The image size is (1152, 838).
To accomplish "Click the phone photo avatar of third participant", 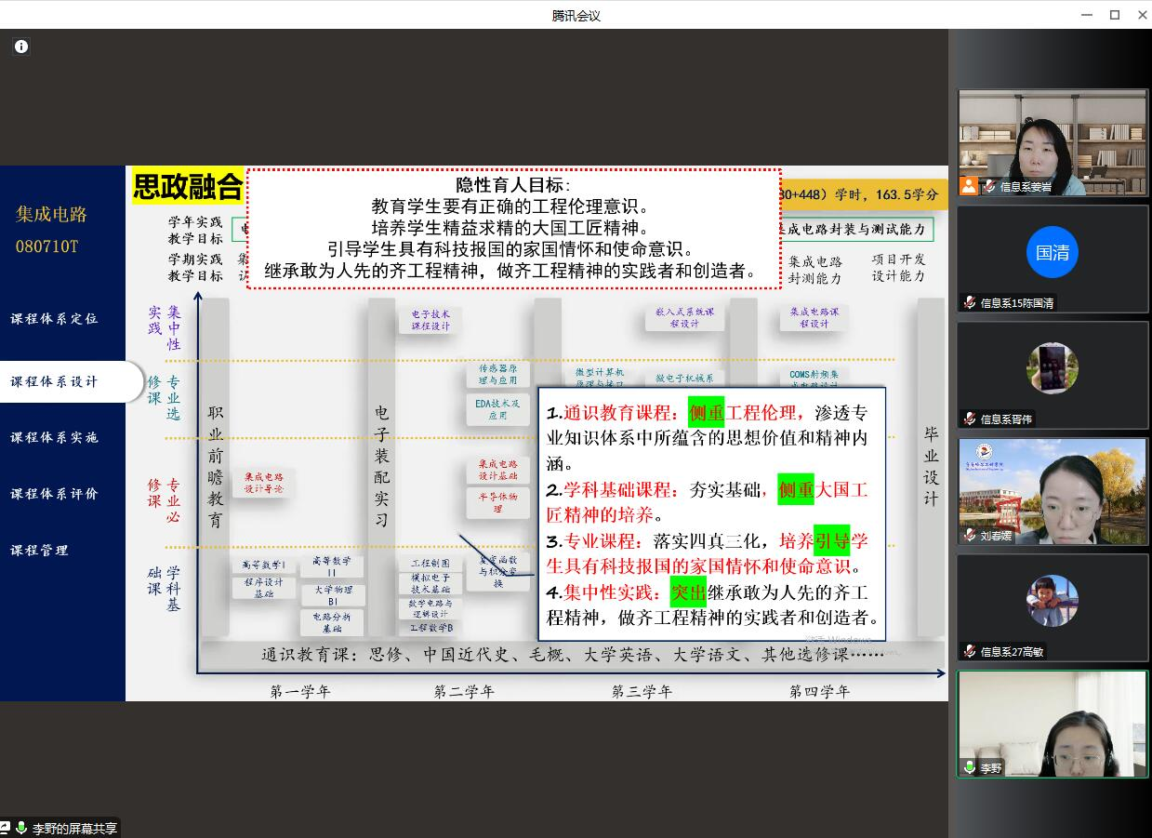I will [1052, 368].
